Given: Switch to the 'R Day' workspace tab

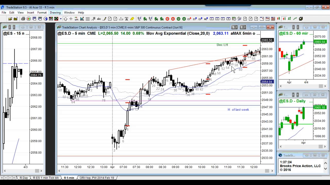Looking at the screenshot, I should [x=24, y=178].
